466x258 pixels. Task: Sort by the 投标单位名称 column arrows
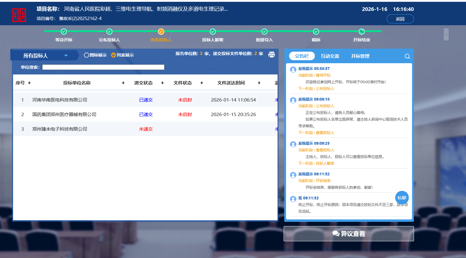123,83
